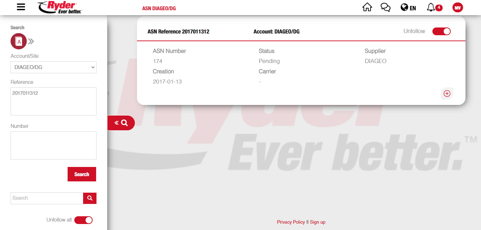Open the chat messages icon
Image resolution: width=481 pixels, height=230 pixels.
click(x=386, y=7)
